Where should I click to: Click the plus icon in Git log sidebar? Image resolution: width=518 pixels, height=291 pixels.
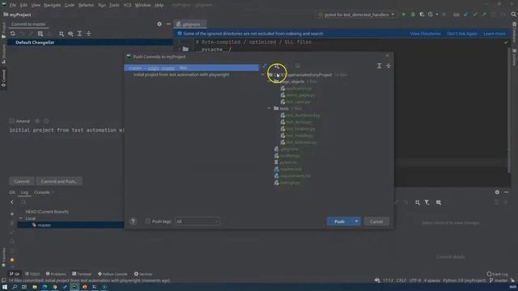point(12,213)
